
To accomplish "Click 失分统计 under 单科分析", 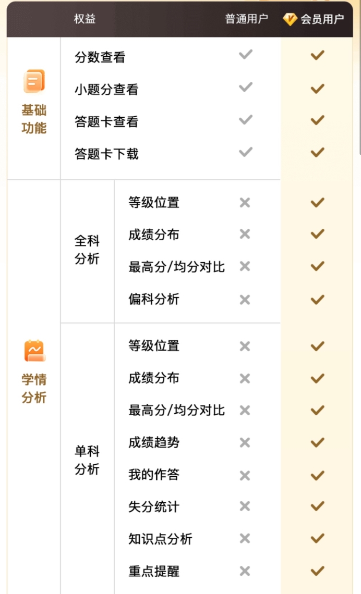I will 153,506.
